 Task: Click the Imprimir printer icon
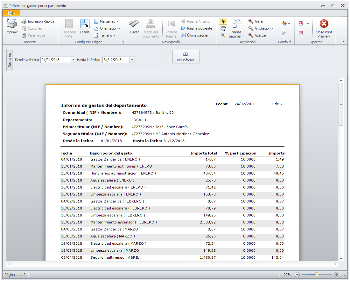[x=11, y=24]
